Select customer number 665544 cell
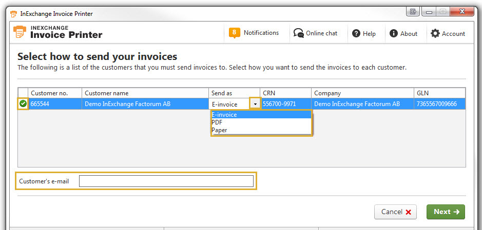Screen dimensions: 482x230 pos(55,104)
